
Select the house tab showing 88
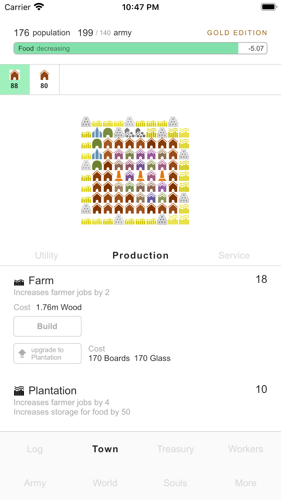tap(15, 79)
